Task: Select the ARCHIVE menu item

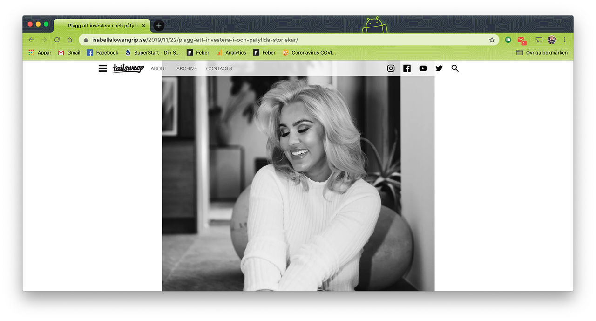Action: [x=186, y=68]
